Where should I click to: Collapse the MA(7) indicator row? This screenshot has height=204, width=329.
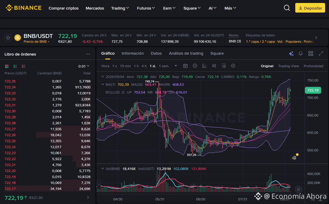coord(103,84)
